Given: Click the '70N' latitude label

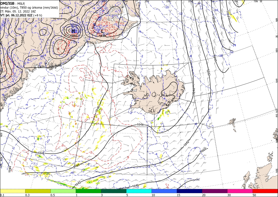Looking at the screenshot, I should (256, 1).
